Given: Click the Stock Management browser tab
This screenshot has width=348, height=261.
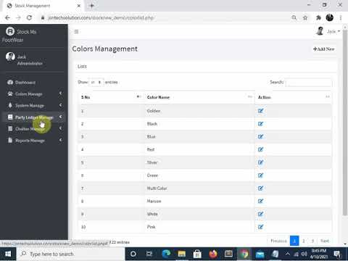Looking at the screenshot, I should pos(43,6).
